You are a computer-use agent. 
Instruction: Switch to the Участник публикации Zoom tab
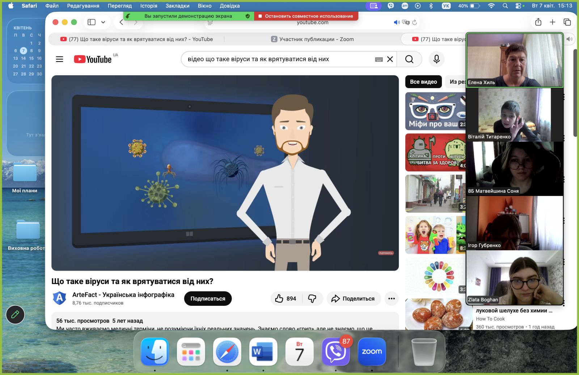(x=313, y=39)
